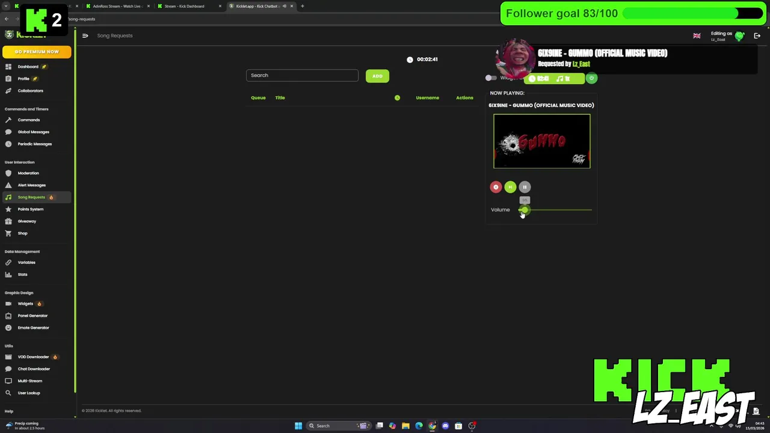Click the green ADD button

click(377, 76)
